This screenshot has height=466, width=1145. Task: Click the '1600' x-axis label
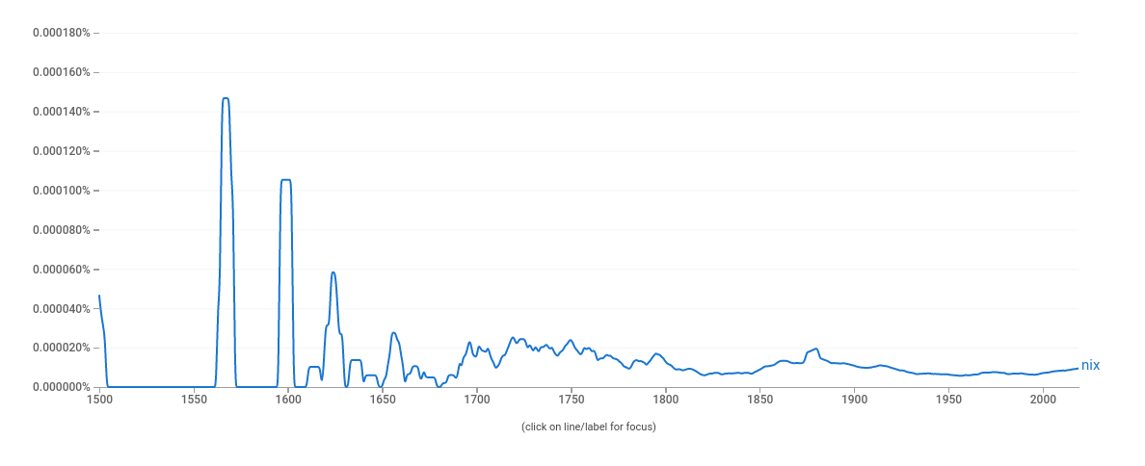pos(288,399)
